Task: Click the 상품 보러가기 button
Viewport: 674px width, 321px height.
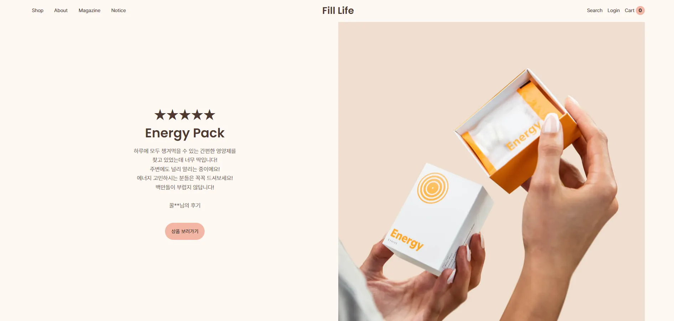Action: pyautogui.click(x=185, y=231)
